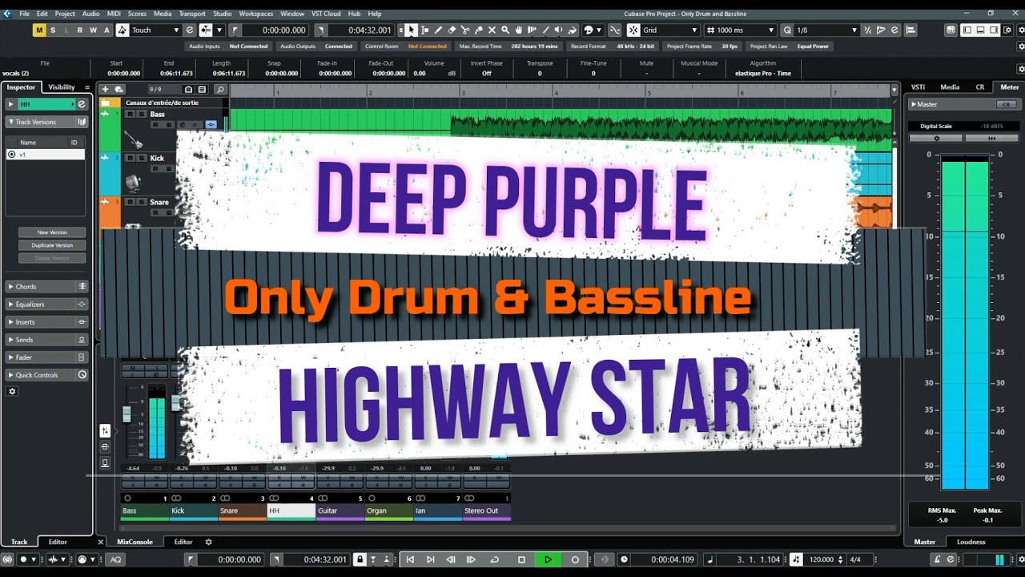1025x577 pixels.
Task: Expand the Equalizers inspector section
Action: tap(47, 304)
